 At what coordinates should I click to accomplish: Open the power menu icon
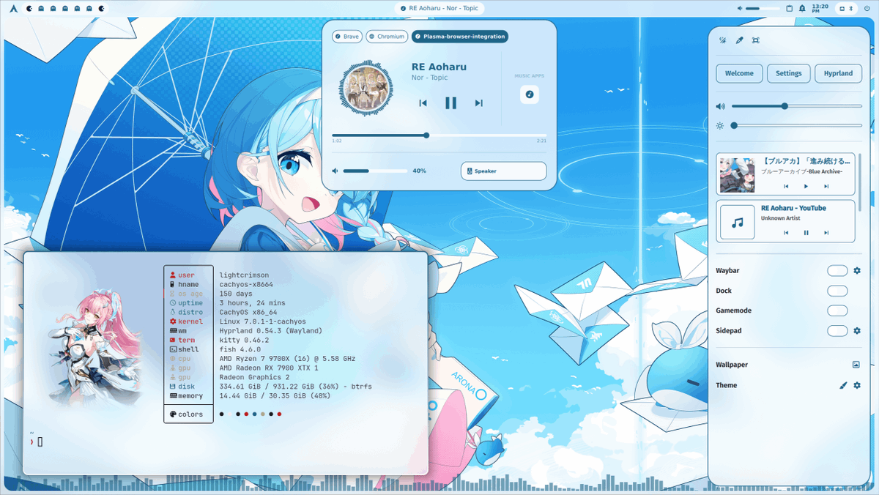tap(867, 8)
